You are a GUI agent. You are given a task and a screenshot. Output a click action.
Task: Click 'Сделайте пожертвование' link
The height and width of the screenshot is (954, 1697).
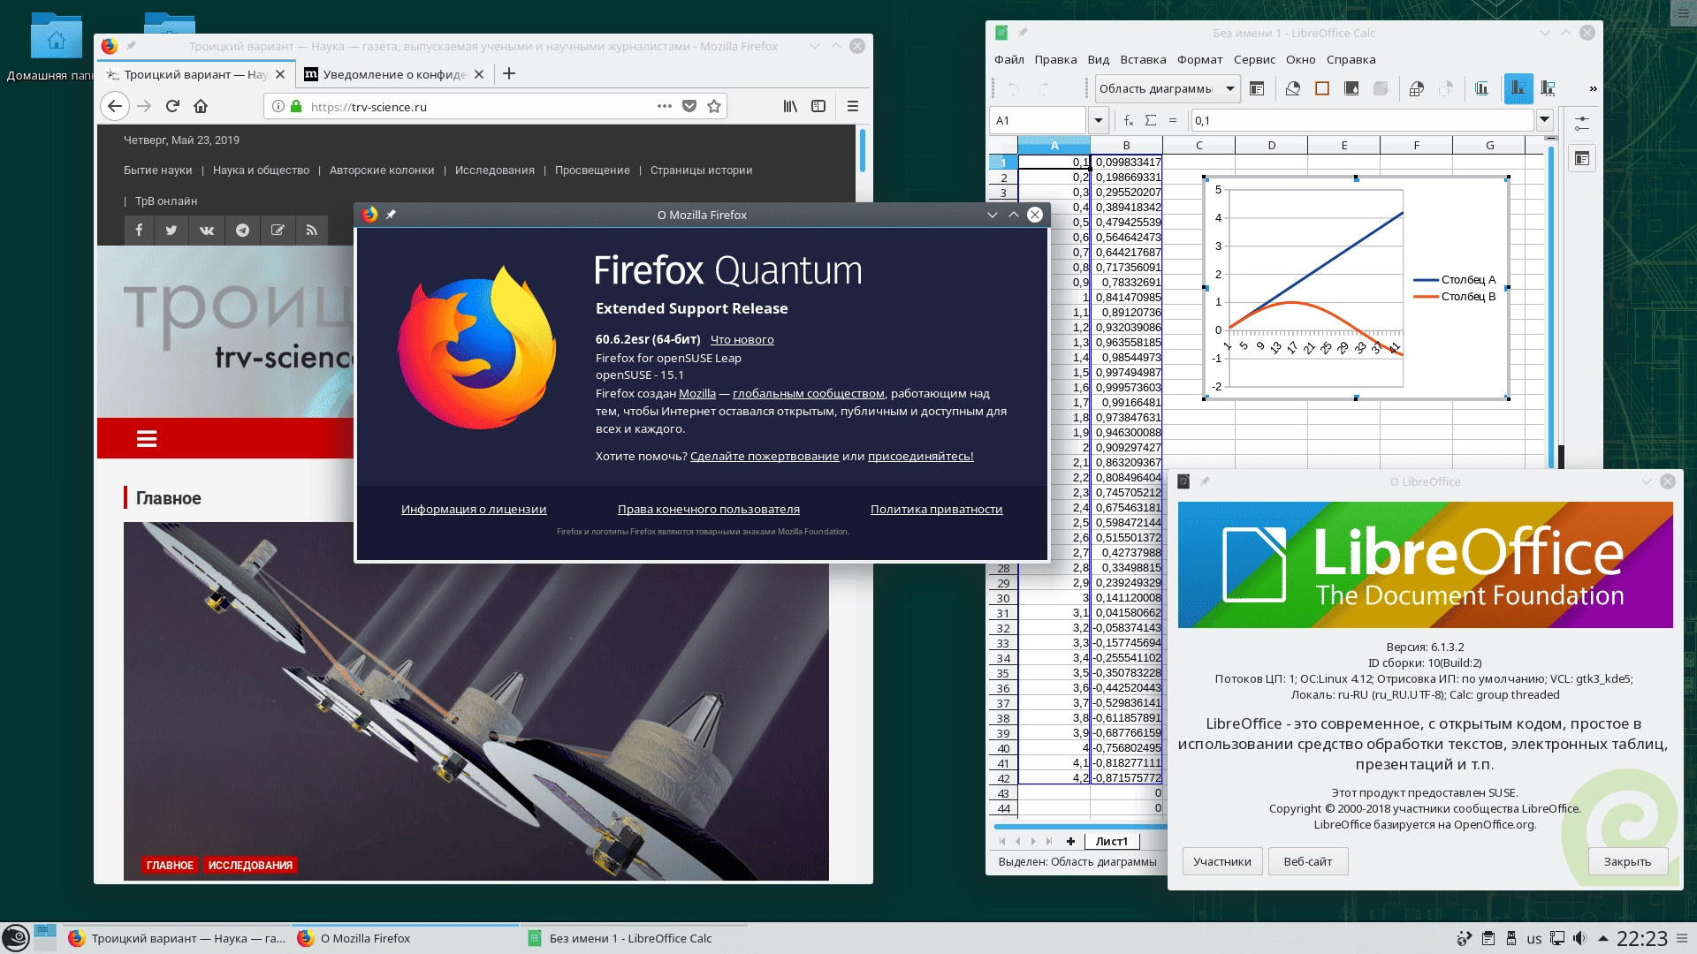point(765,457)
